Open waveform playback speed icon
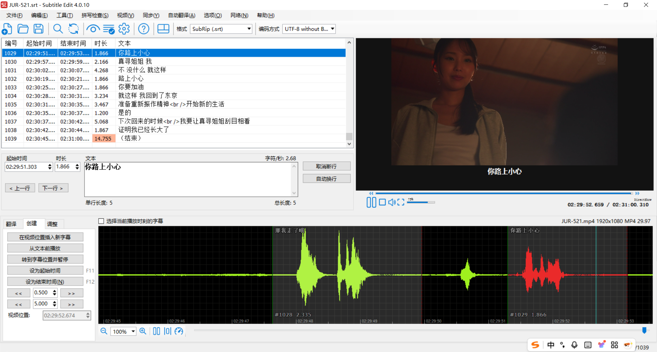657x352 pixels. point(179,331)
